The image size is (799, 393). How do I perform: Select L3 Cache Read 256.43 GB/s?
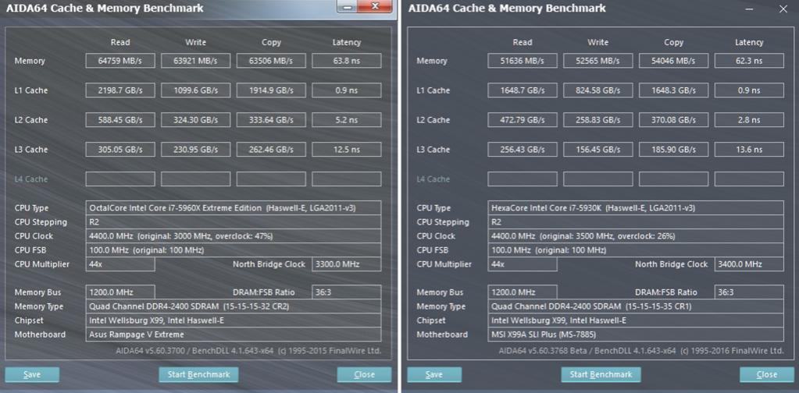click(523, 150)
